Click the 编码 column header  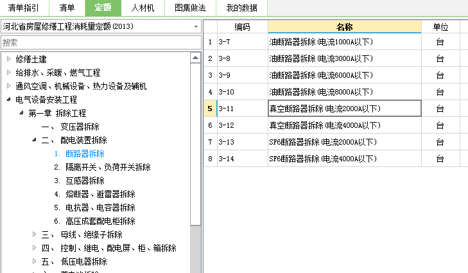click(x=243, y=27)
